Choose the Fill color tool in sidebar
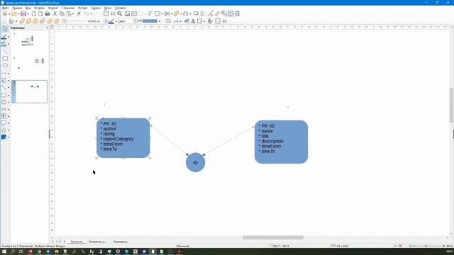 (4, 44)
